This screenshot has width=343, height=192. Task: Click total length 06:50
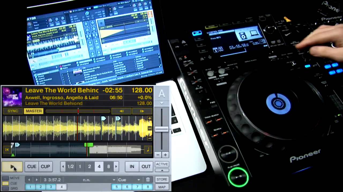(116, 98)
